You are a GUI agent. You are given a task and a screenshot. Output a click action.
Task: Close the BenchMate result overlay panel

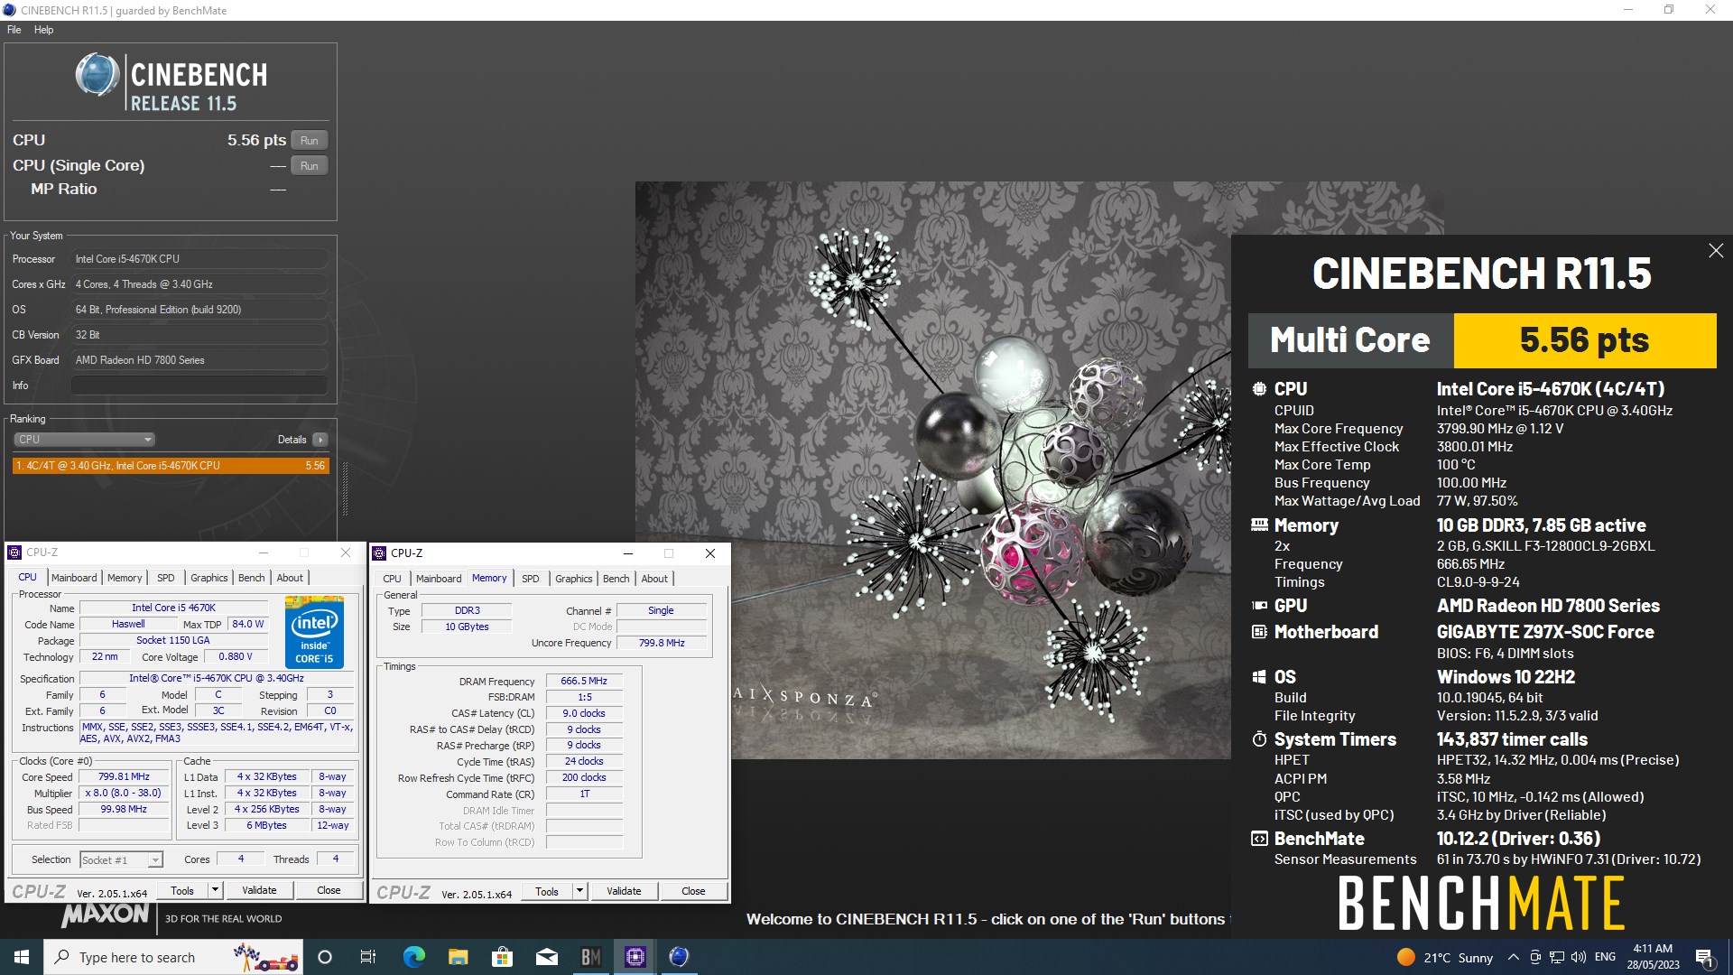(x=1716, y=251)
